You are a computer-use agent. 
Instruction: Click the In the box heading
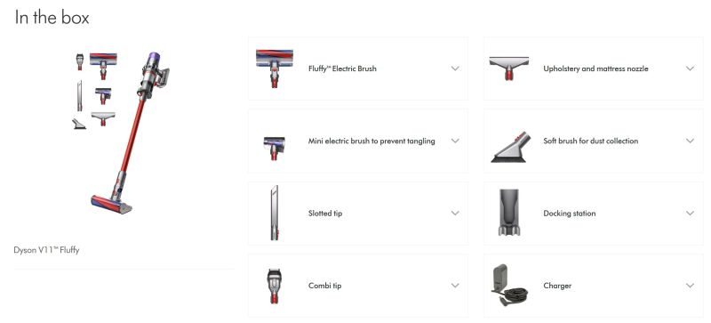(52, 17)
